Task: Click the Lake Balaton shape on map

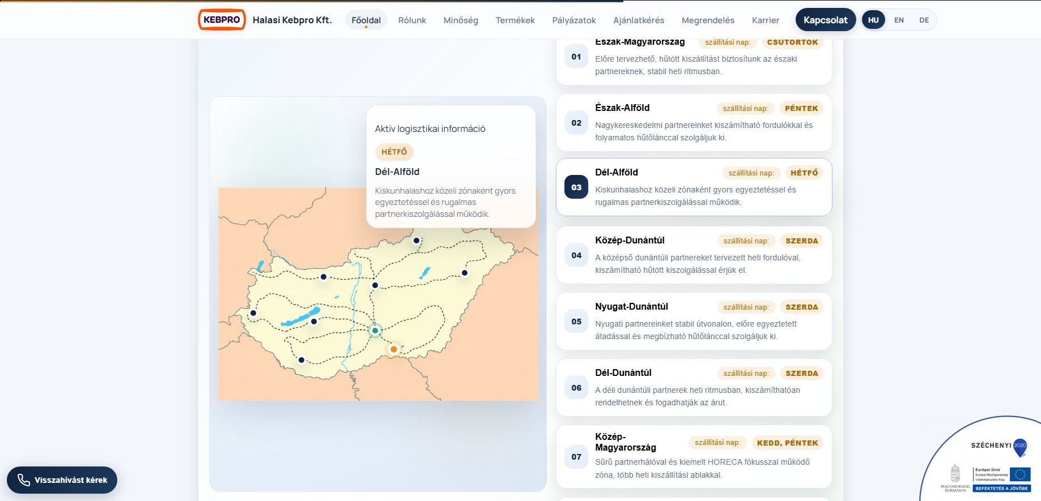Action: 300,317
